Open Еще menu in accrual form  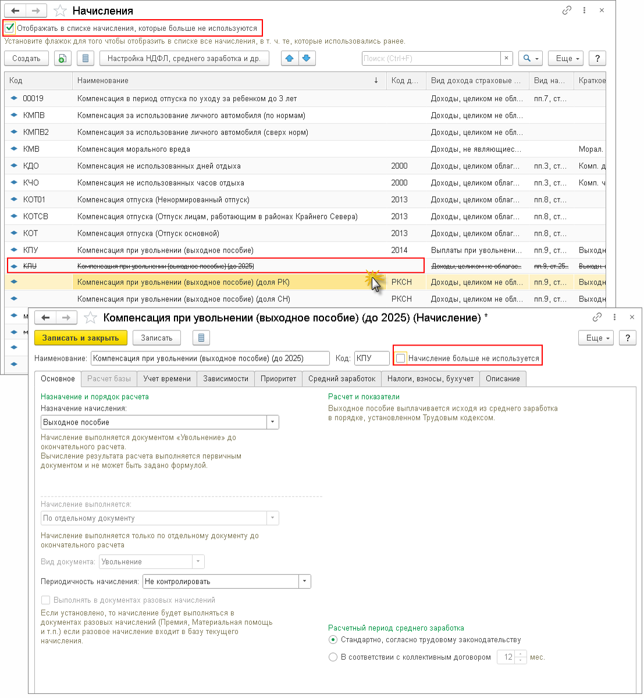[x=596, y=338]
